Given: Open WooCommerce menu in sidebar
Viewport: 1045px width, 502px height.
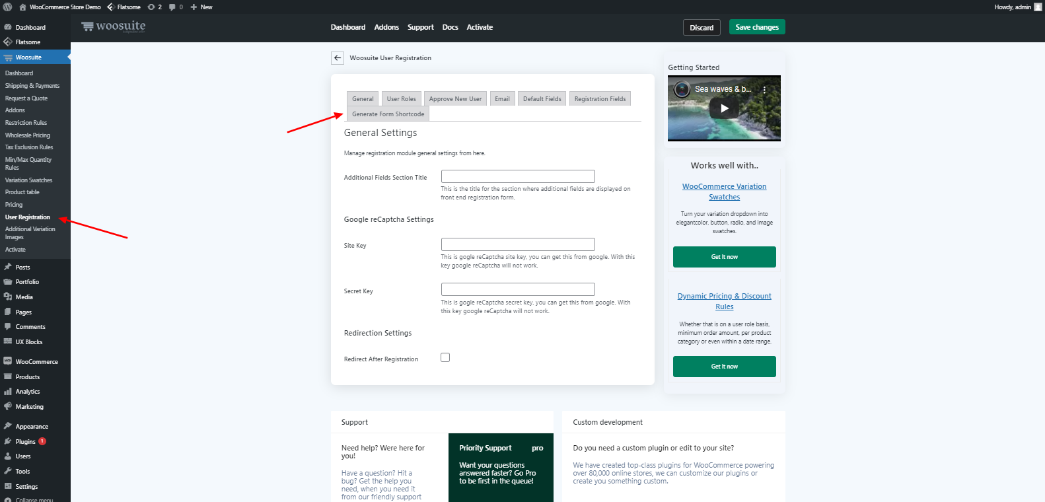Looking at the screenshot, I should 36,362.
